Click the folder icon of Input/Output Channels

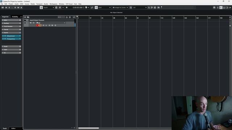coord(25,20)
